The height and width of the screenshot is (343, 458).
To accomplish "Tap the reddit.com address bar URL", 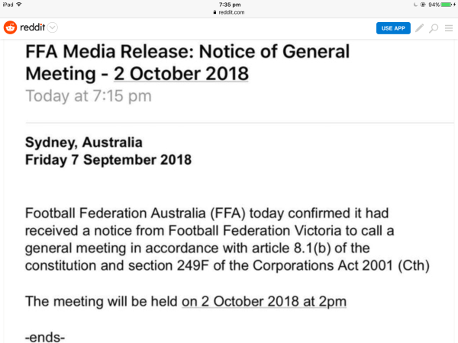I will click(231, 12).
